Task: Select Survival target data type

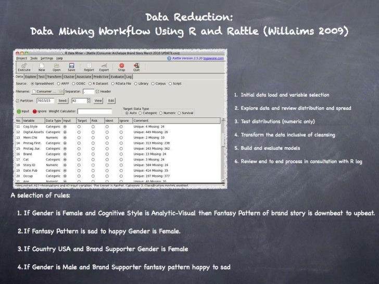Action: (179, 113)
